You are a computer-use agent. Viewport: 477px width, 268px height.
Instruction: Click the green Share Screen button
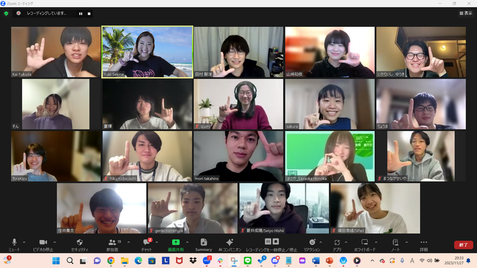pos(175,243)
